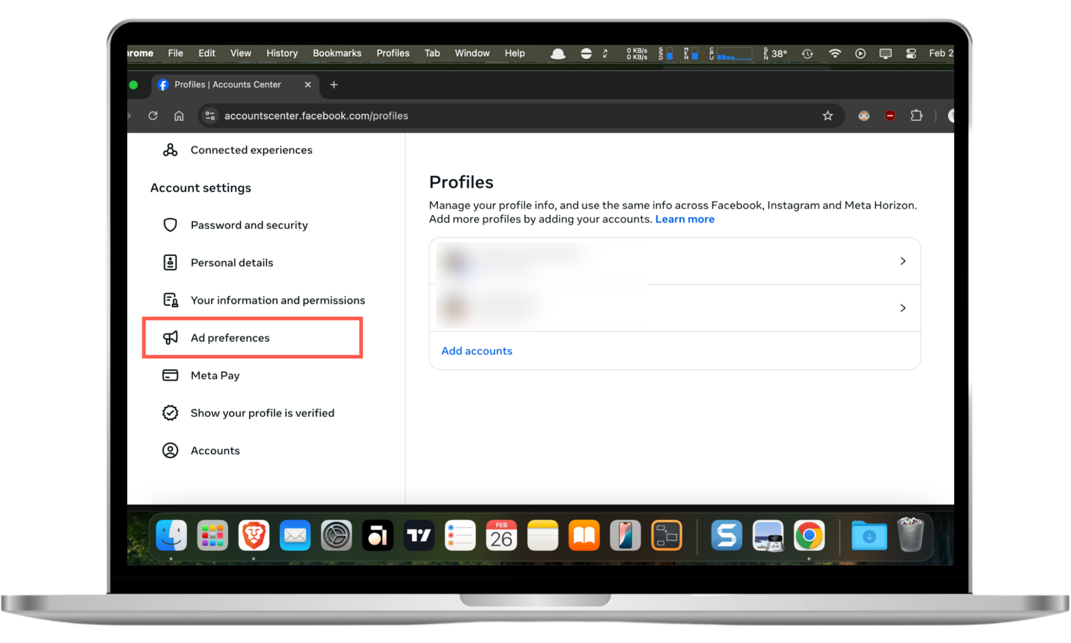Open Mail app from dock
1071x643 pixels.
295,536
